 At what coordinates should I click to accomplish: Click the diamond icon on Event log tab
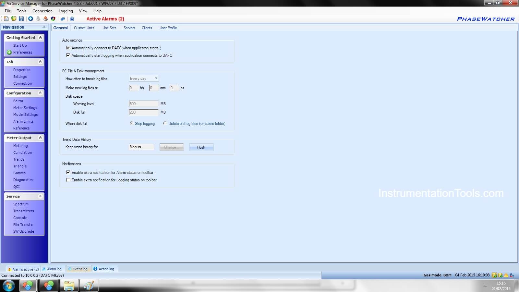(x=69, y=269)
